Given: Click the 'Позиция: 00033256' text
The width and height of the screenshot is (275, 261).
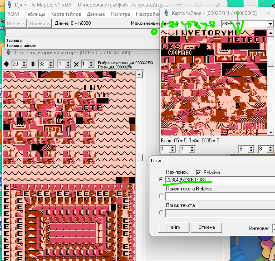Looking at the screenshot, I should tap(115, 67).
